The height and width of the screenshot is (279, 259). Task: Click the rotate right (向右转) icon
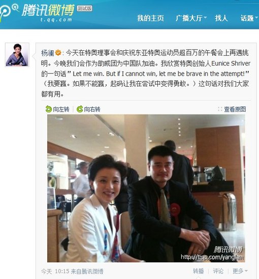(80, 109)
